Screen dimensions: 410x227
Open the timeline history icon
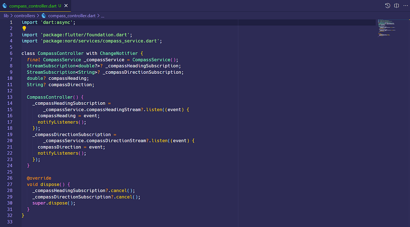(388, 6)
